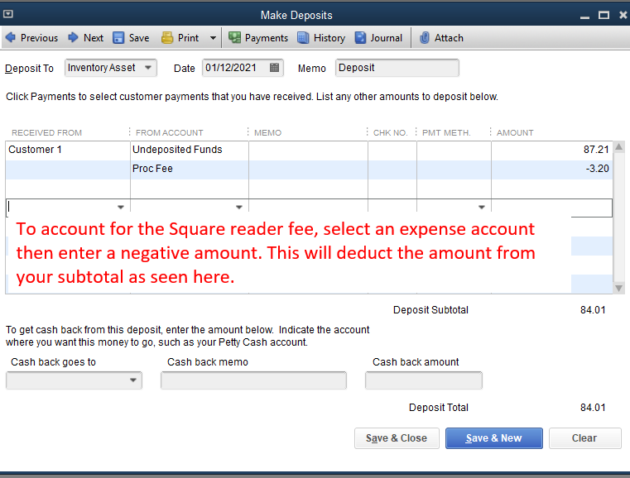
Task: Click the AMOUNT column header
Action: [515, 133]
